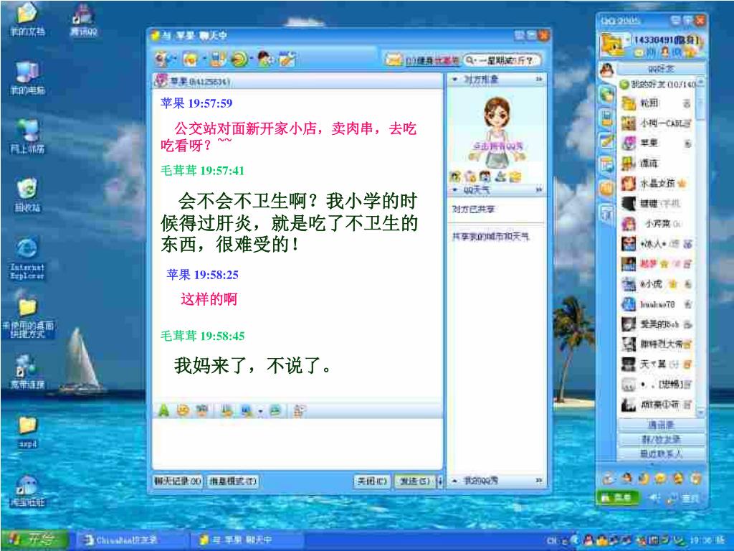734x551 pixels.
Task: Click the 发送 send button
Action: (x=415, y=481)
